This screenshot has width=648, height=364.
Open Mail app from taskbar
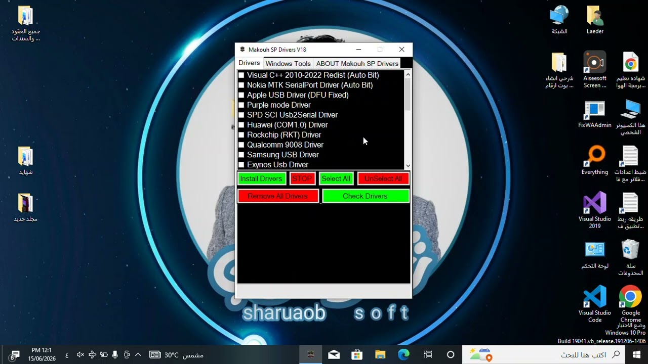point(334,354)
